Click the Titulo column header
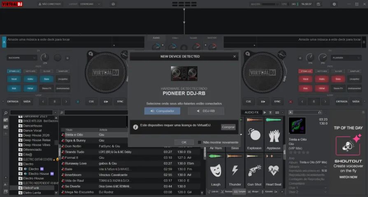 pyautogui.click(x=69, y=130)
